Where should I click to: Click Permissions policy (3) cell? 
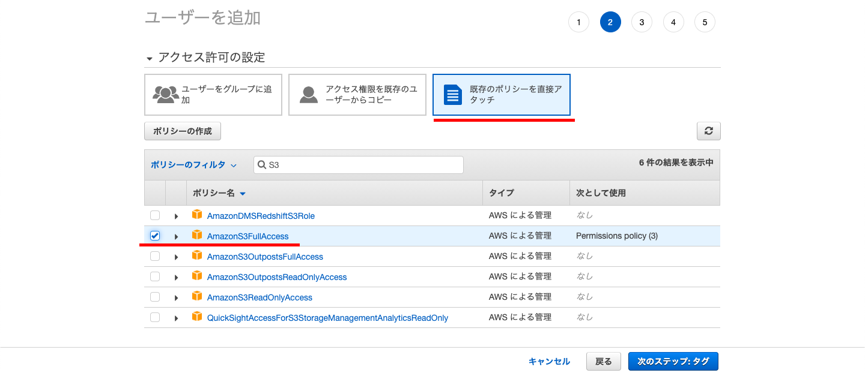(x=617, y=236)
